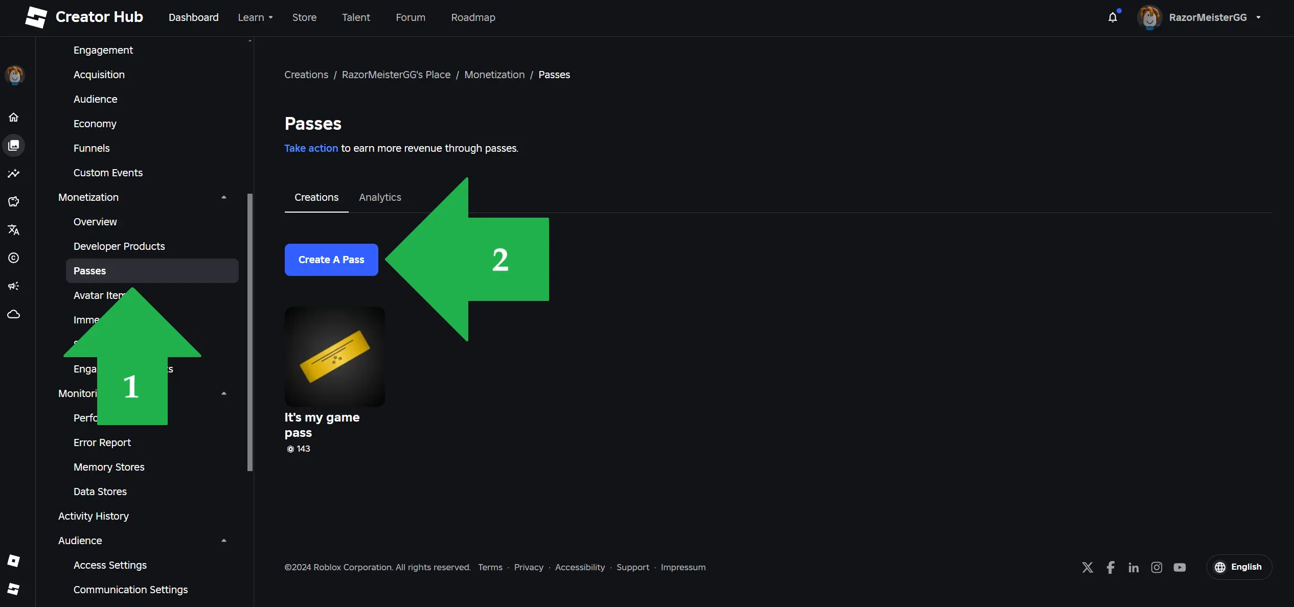Click the user avatar in left rail
This screenshot has width=1294, height=607.
14,75
